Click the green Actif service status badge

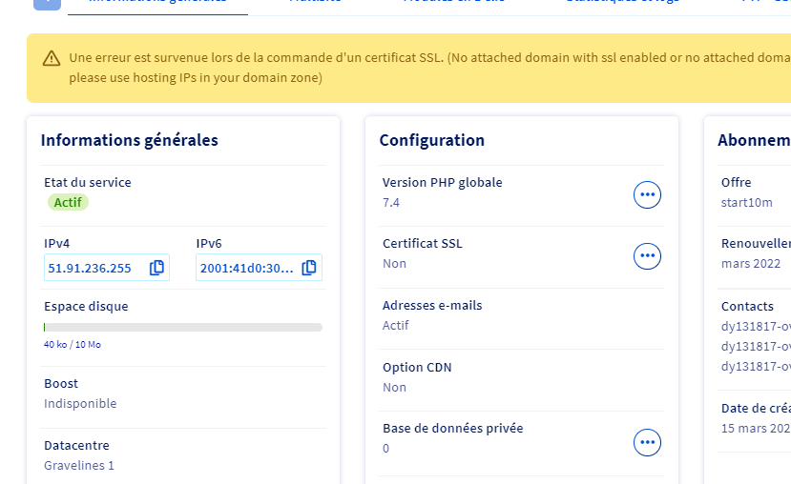(68, 202)
